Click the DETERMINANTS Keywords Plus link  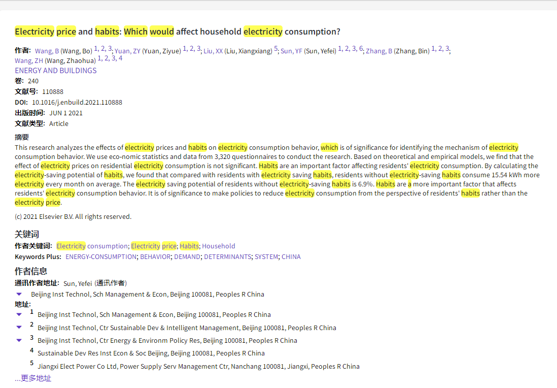point(227,257)
